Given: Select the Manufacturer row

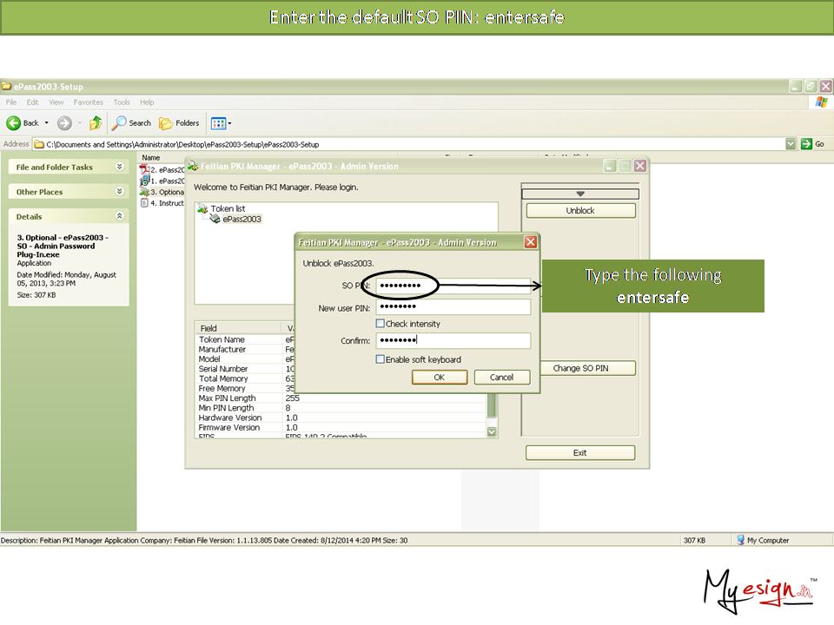Looking at the screenshot, I should point(341,349).
